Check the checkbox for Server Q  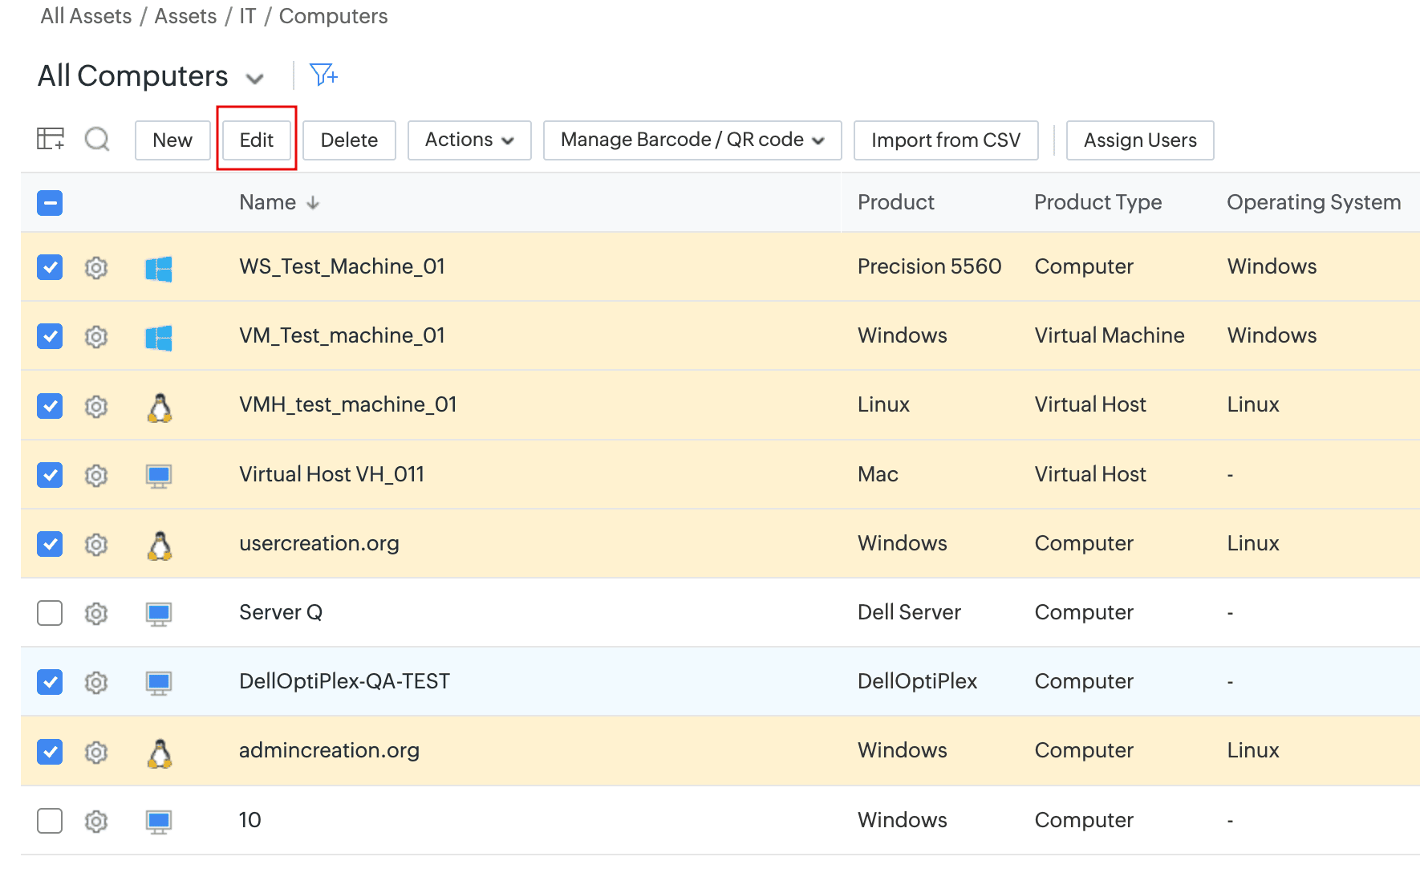50,613
